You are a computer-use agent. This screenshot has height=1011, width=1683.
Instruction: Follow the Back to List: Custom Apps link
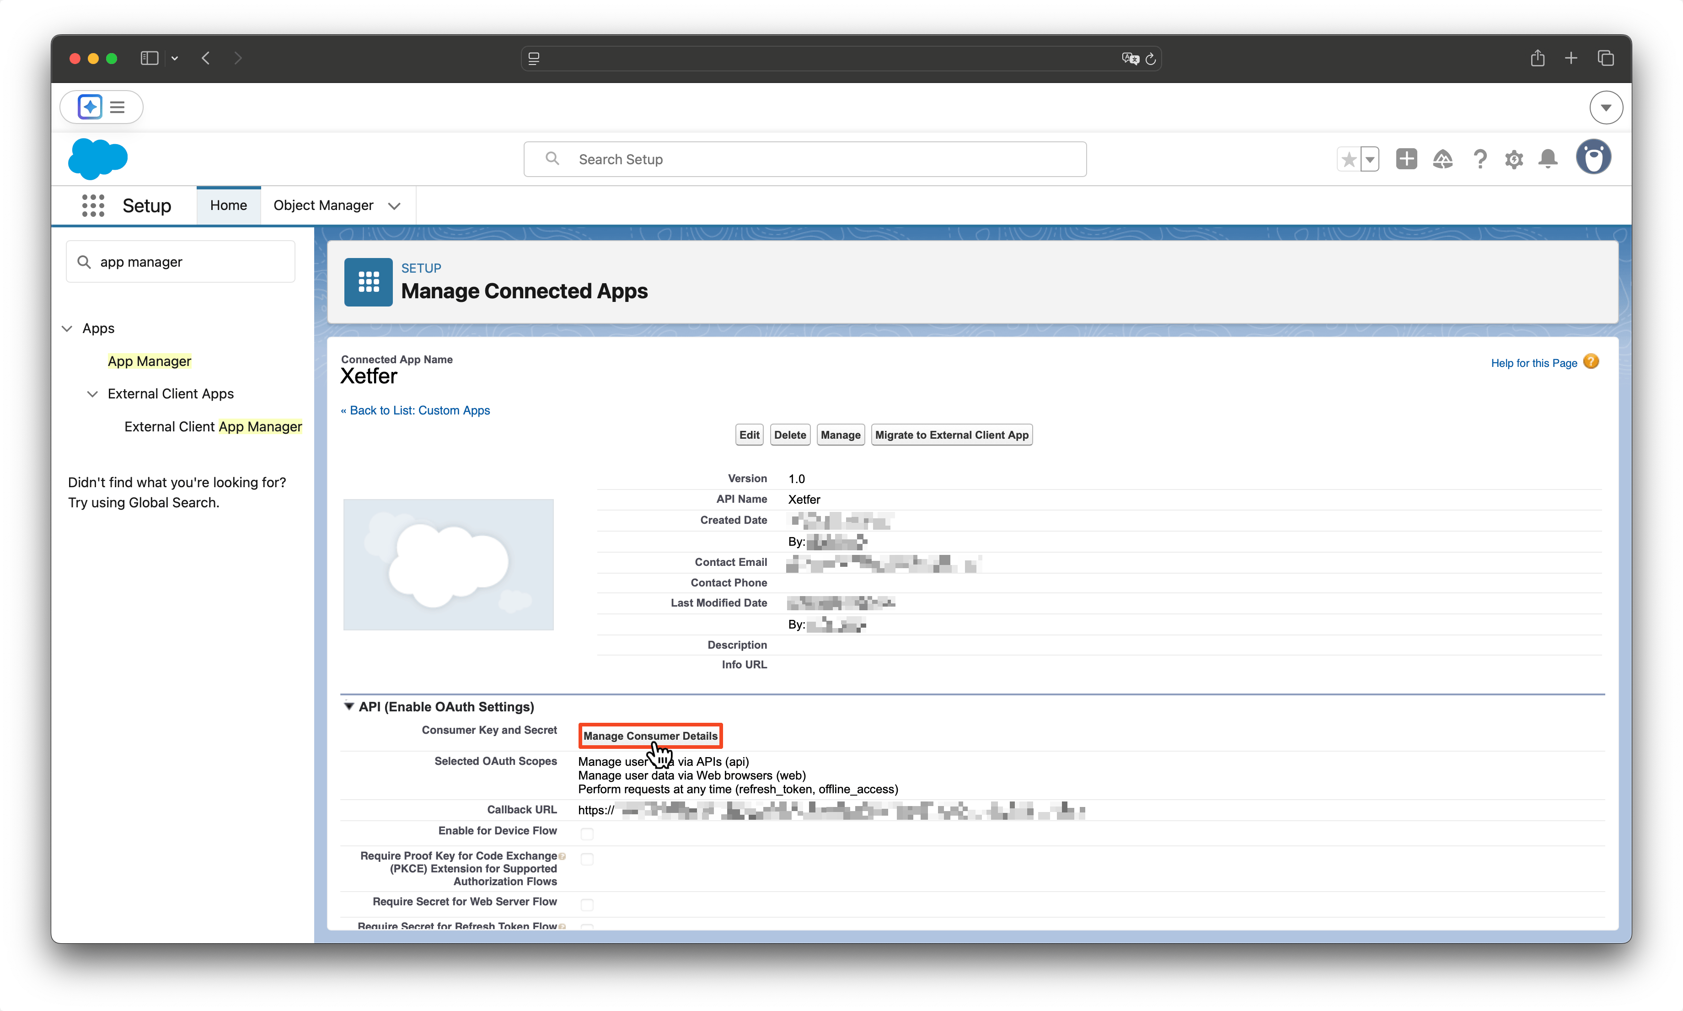pyautogui.click(x=415, y=410)
